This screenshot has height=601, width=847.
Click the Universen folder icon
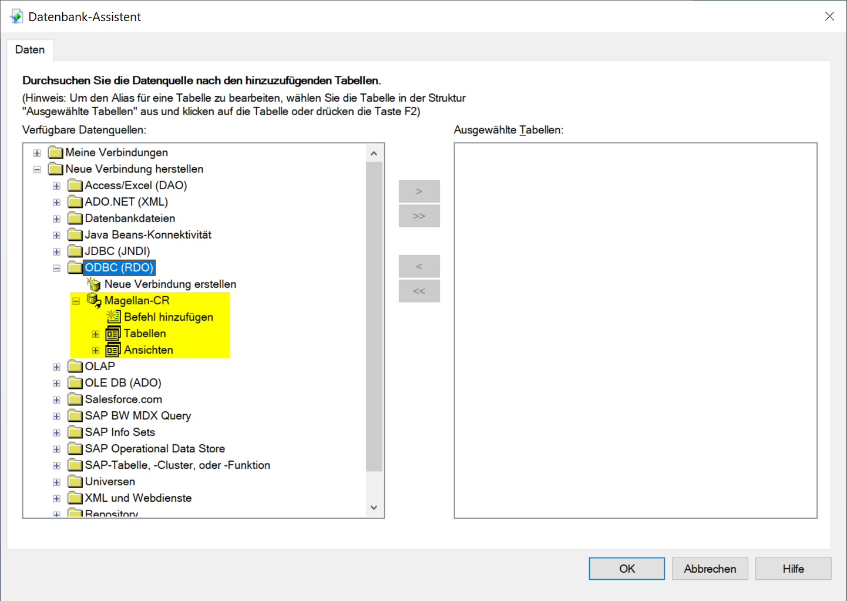(75, 482)
